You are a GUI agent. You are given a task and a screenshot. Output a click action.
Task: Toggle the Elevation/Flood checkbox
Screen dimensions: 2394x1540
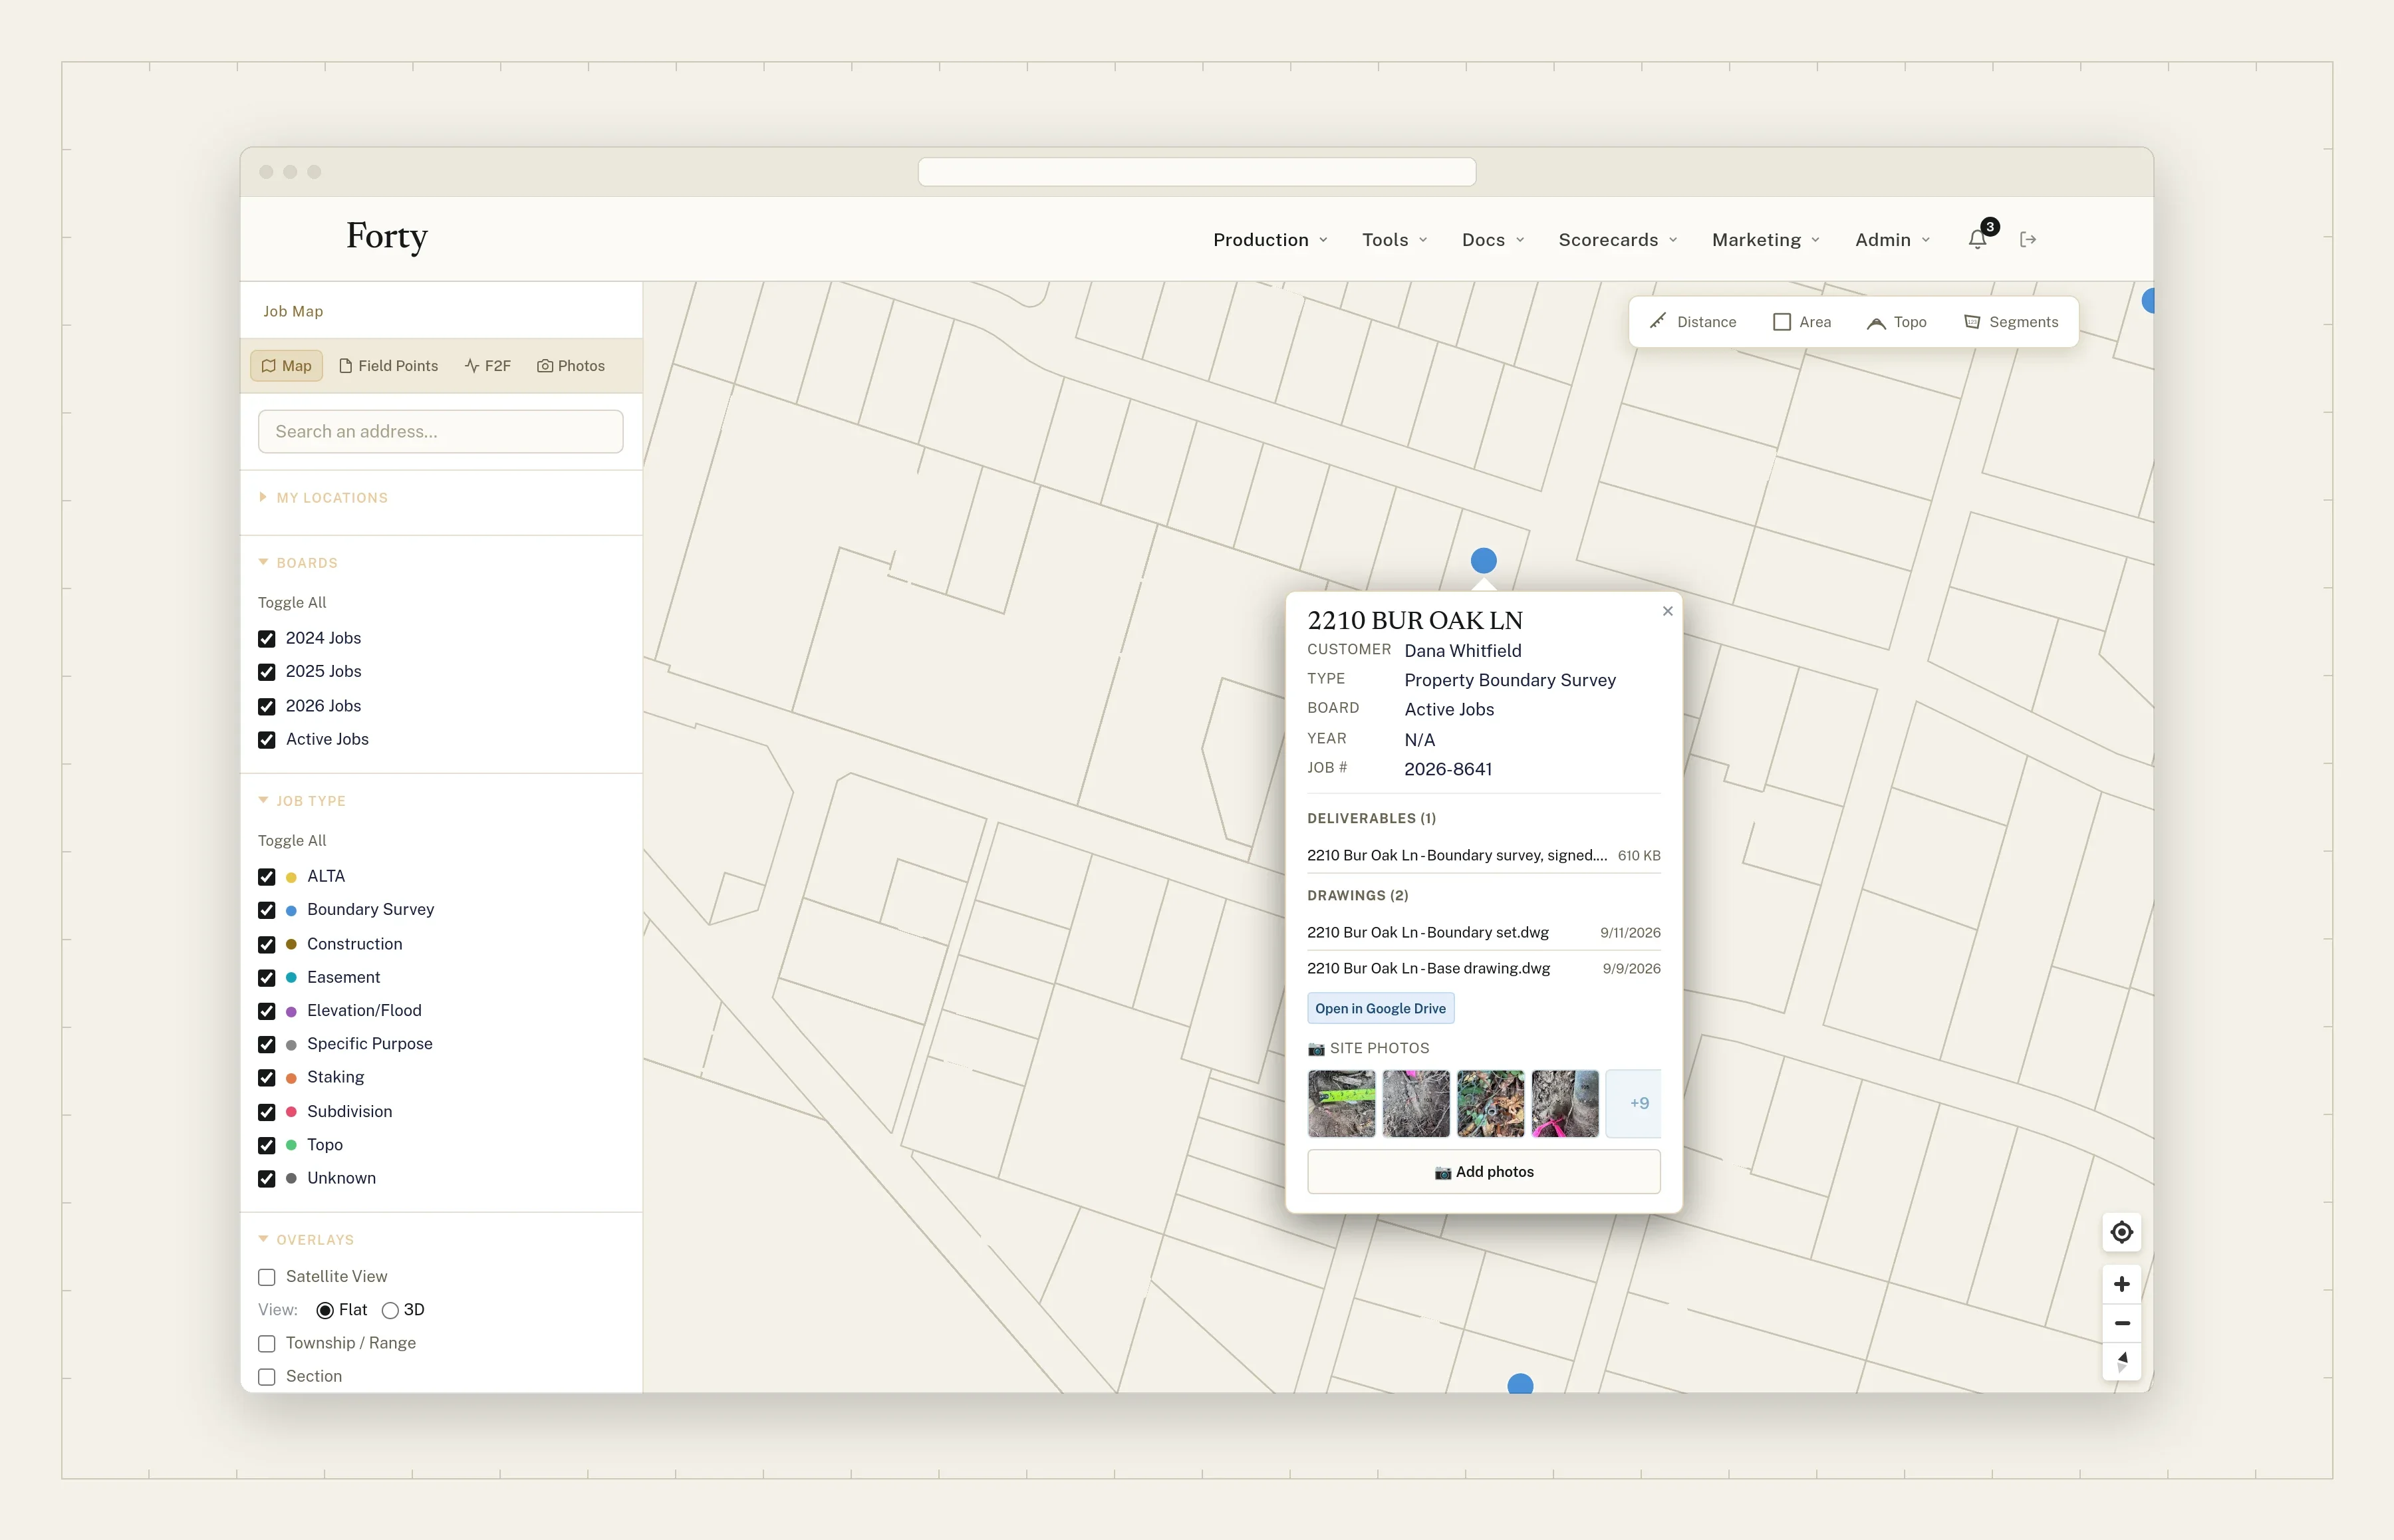(x=267, y=1011)
